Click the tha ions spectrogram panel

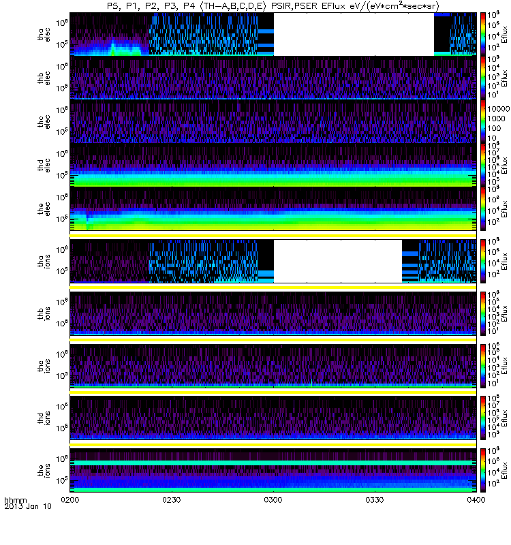(x=273, y=261)
